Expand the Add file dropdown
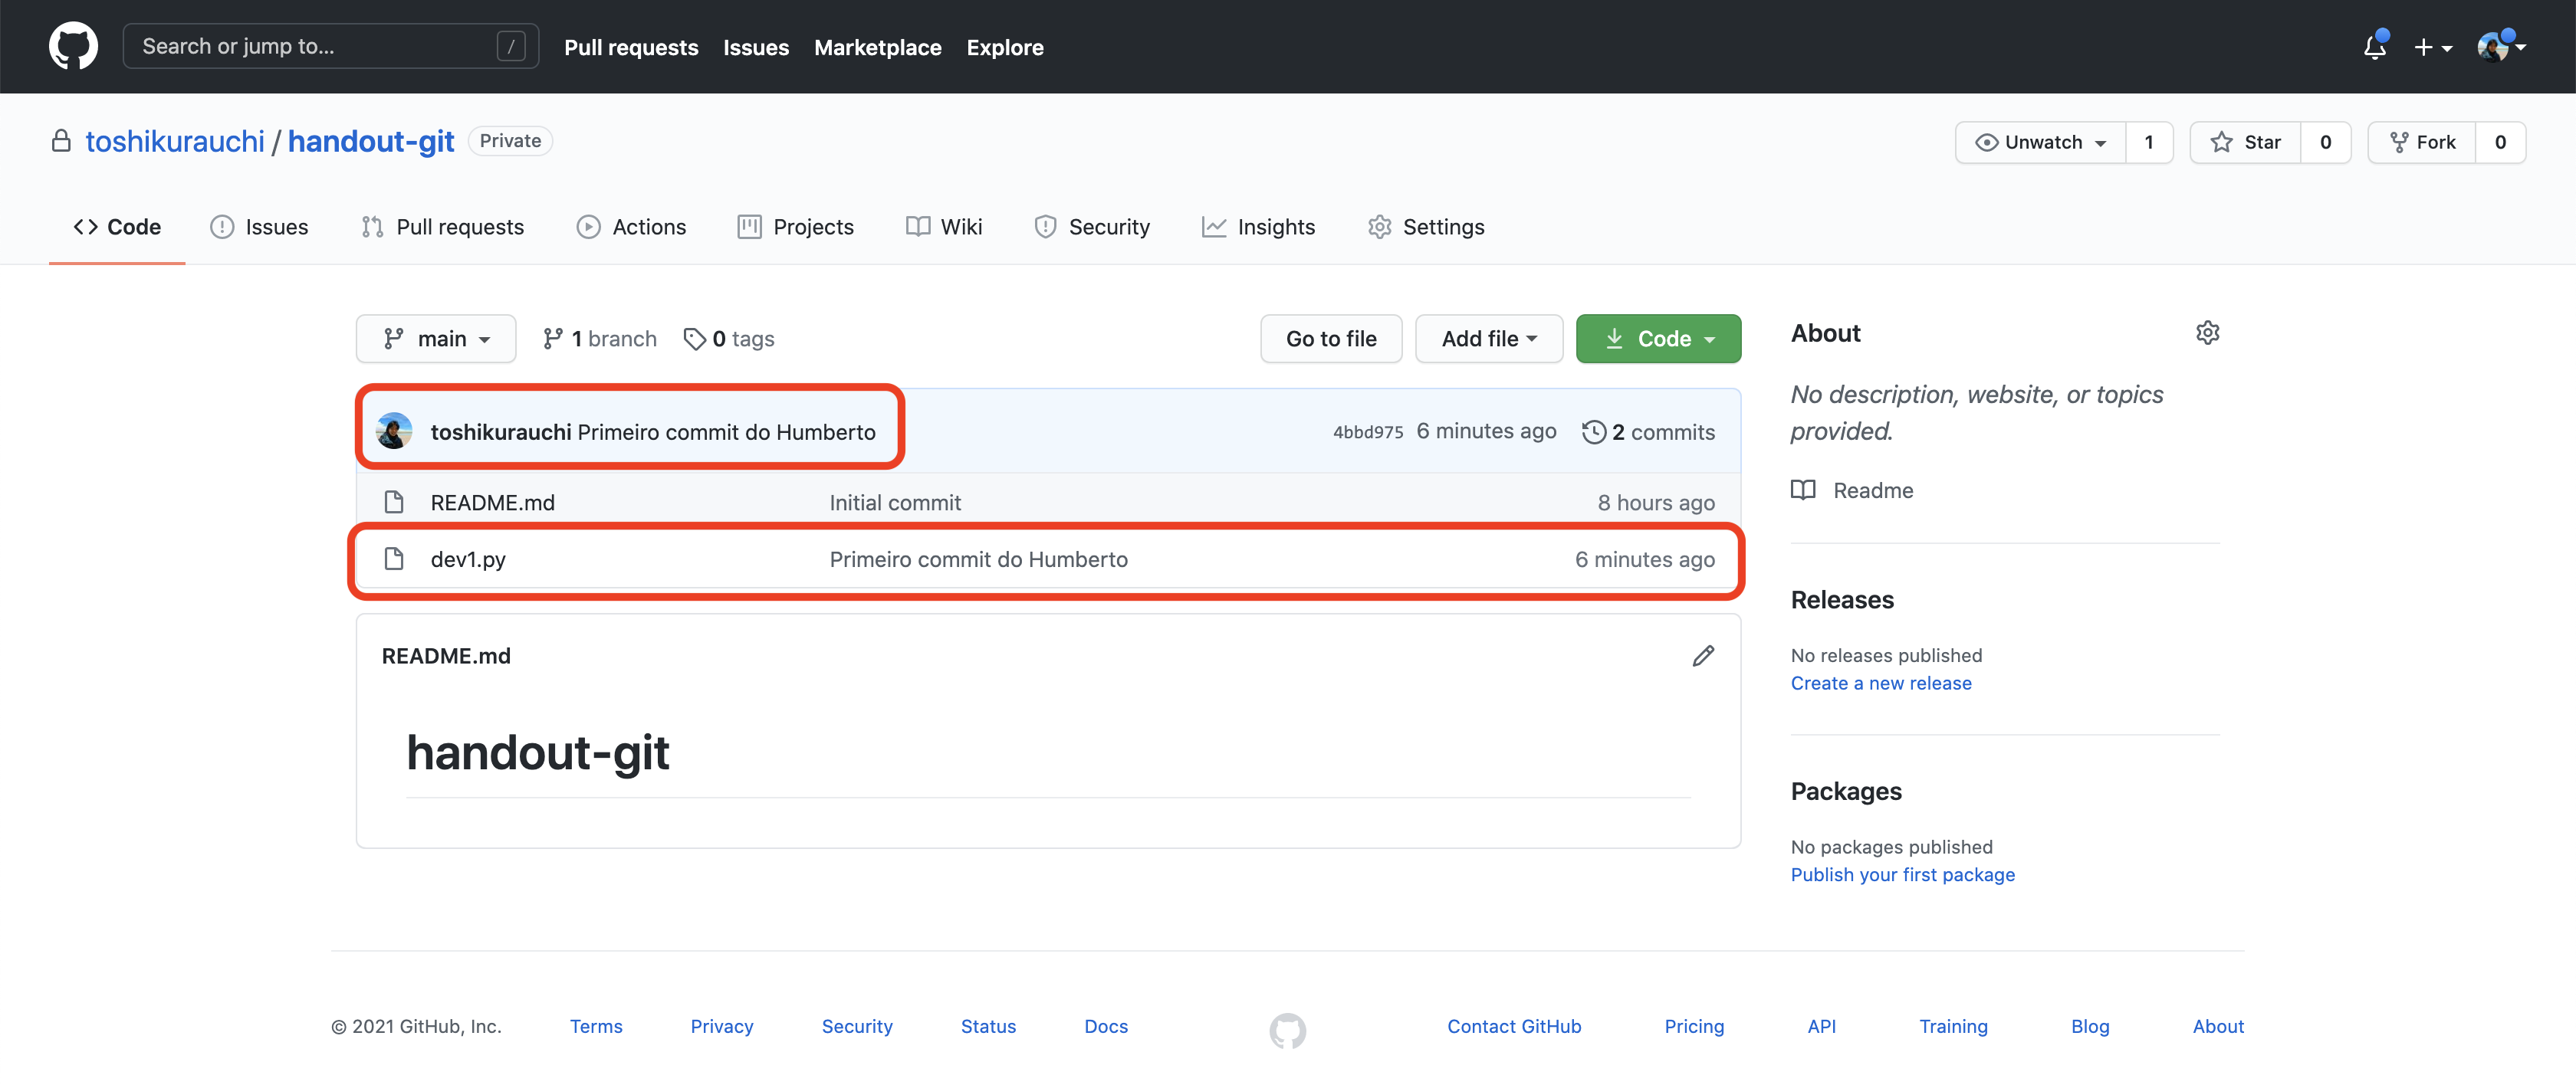Image resolution: width=2576 pixels, height=1085 pixels. [1489, 339]
